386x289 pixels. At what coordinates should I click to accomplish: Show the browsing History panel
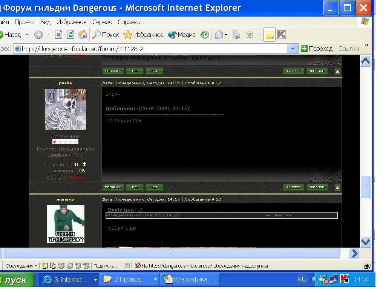pyautogui.click(x=204, y=35)
